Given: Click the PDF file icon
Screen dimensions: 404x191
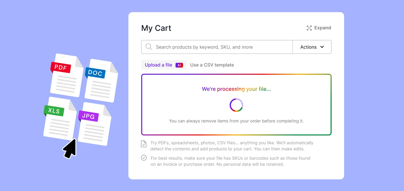Looking at the screenshot, I should click(67, 75).
